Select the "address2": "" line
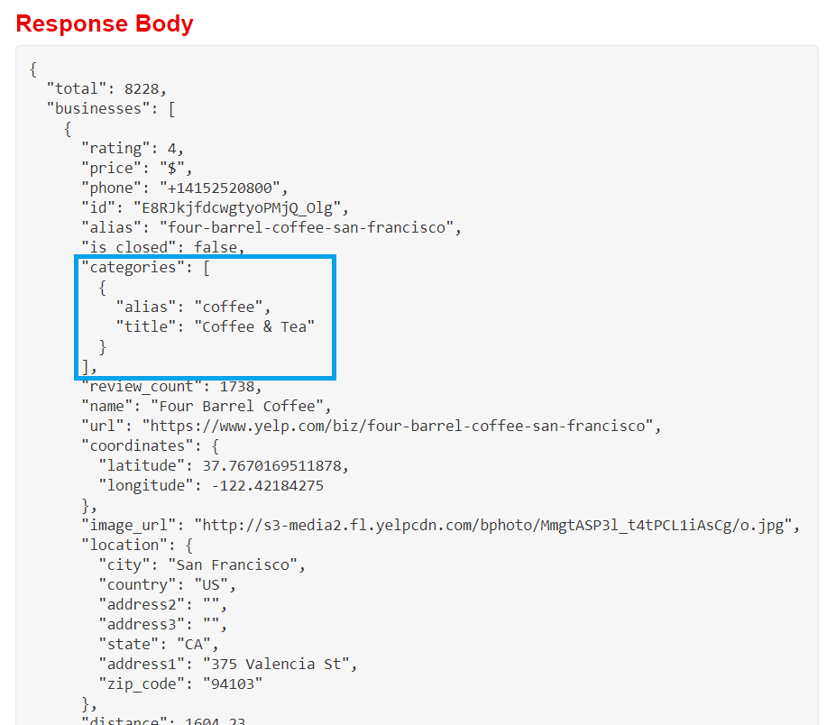The image size is (836, 725). pos(163,604)
